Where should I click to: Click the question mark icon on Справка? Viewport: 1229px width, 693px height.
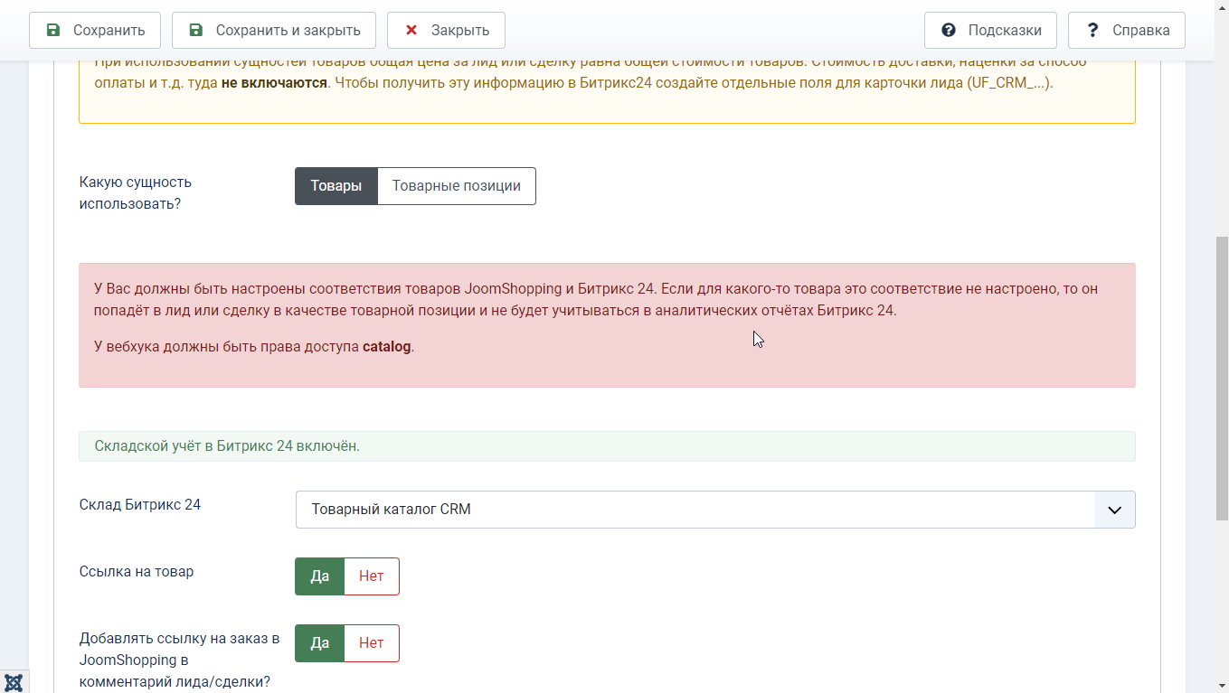click(1092, 30)
